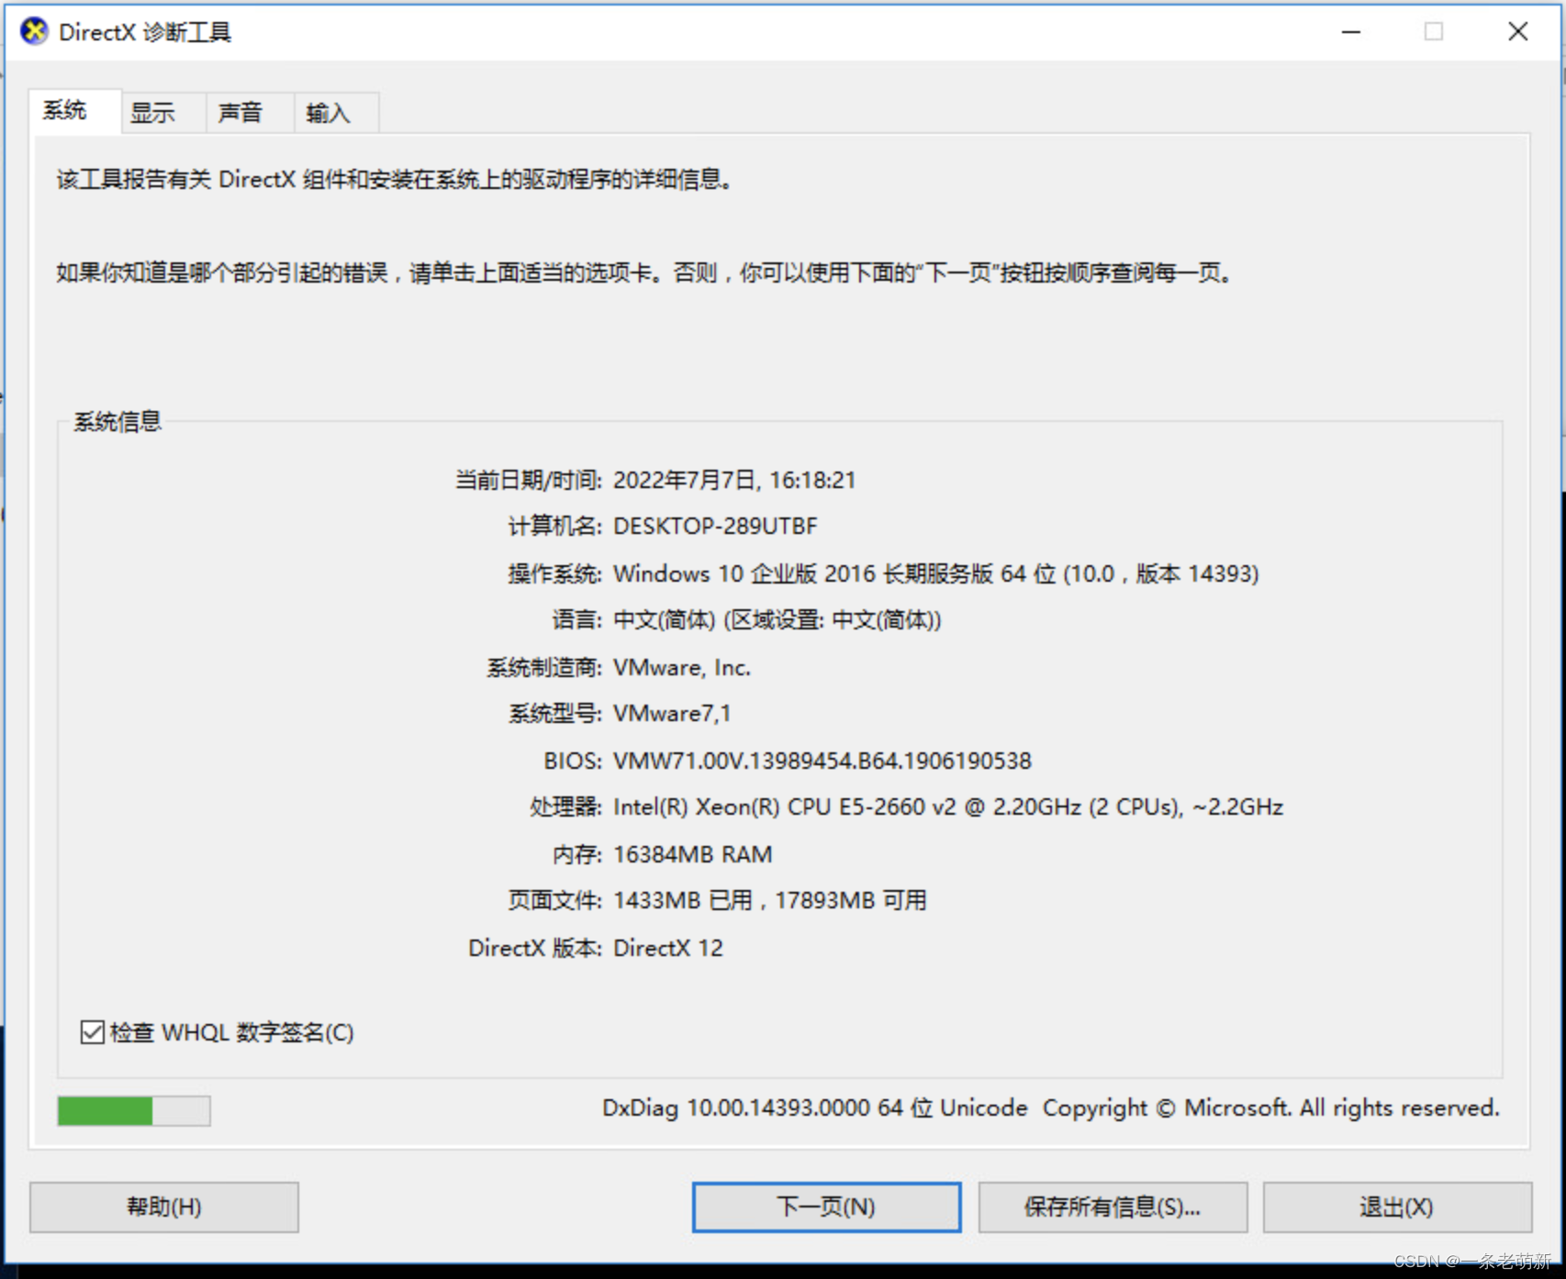The width and height of the screenshot is (1566, 1279).
Task: Go to next page with 下一页(N)
Action: (826, 1207)
